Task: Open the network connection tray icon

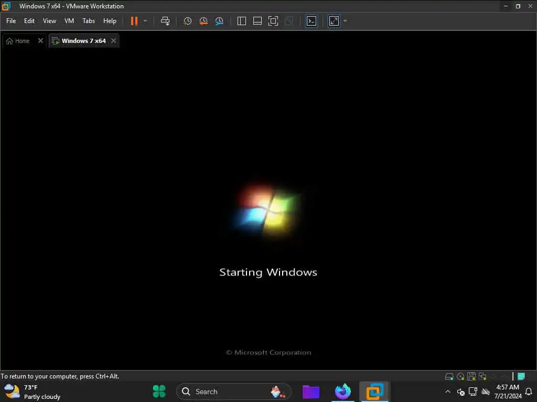Action: [473, 392]
